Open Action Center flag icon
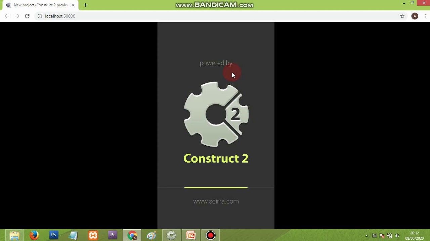The width and height of the screenshot is (430, 241). coord(382,236)
